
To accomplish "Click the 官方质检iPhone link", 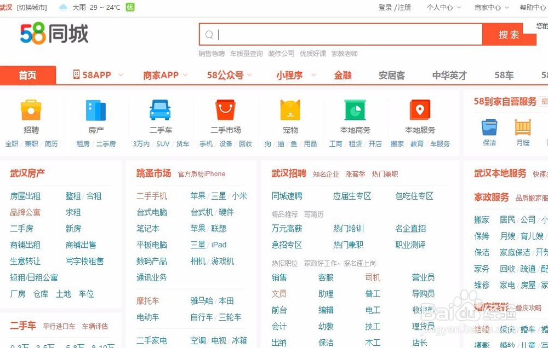I will click(x=202, y=174).
